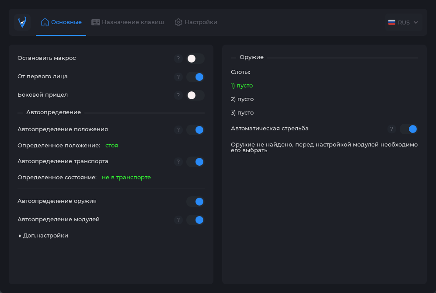Open help icon for Автоопределение положения

pos(178,130)
